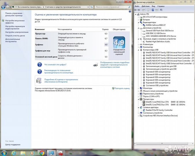Open 'Дополнительные инструменты' link

coord(12,40)
